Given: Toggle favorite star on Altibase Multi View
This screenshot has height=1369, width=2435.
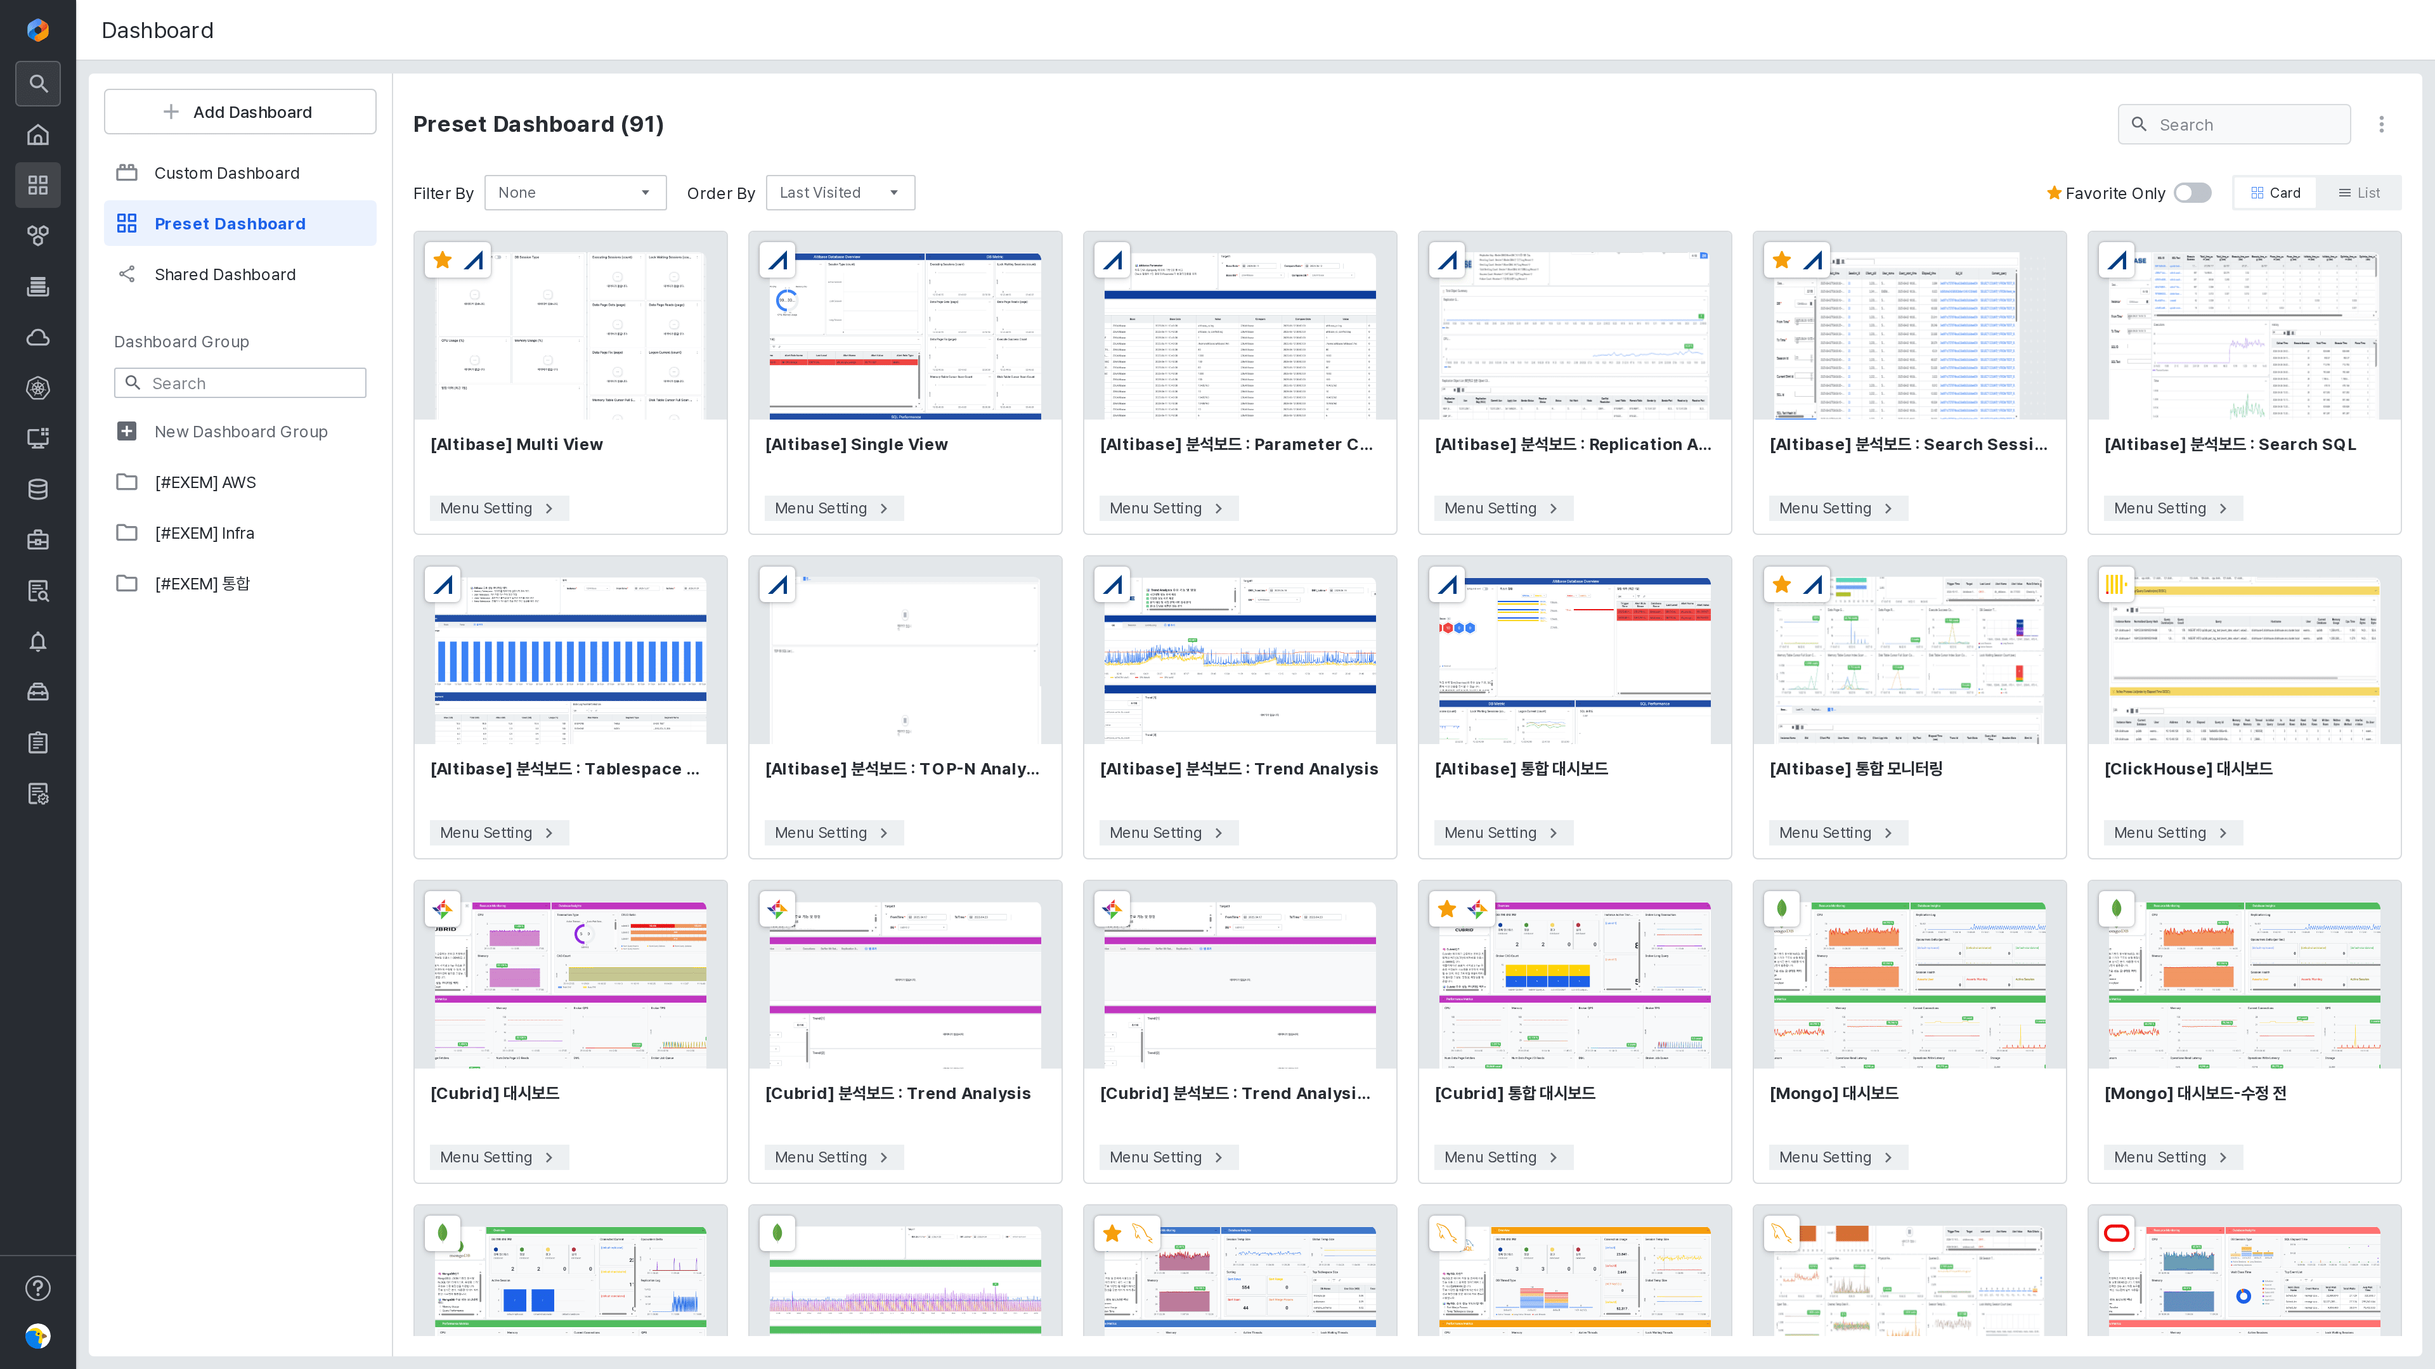Looking at the screenshot, I should point(443,260).
